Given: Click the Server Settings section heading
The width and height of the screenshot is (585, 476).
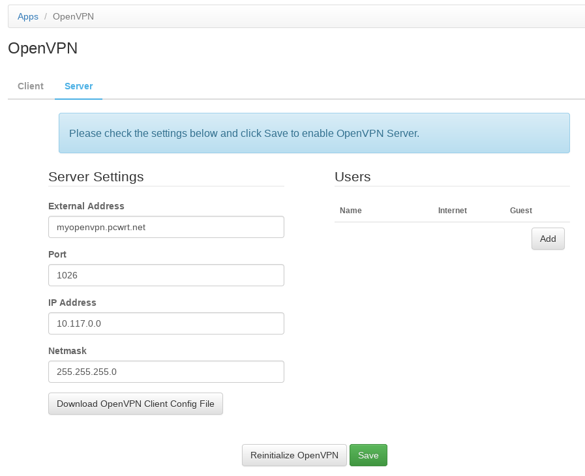Looking at the screenshot, I should coord(96,177).
